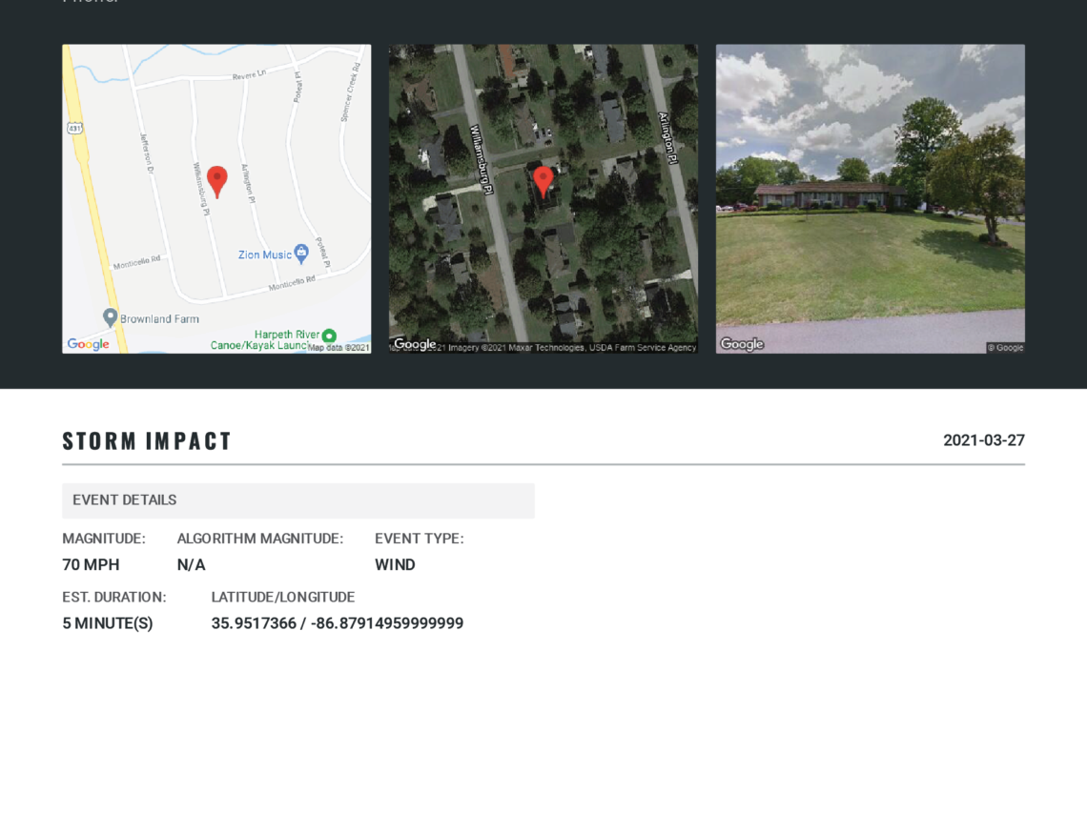Click the EVENT DETAILS section header
The image size is (1087, 835).
pyautogui.click(x=125, y=500)
